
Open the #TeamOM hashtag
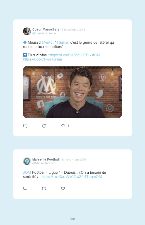point(93,177)
